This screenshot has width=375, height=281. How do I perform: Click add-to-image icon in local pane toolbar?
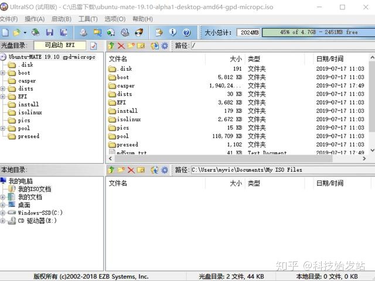[x=155, y=170]
